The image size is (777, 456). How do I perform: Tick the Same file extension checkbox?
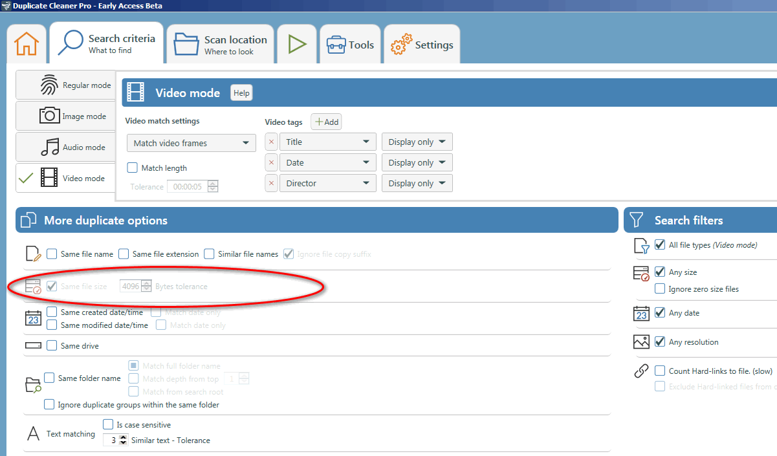(x=124, y=254)
